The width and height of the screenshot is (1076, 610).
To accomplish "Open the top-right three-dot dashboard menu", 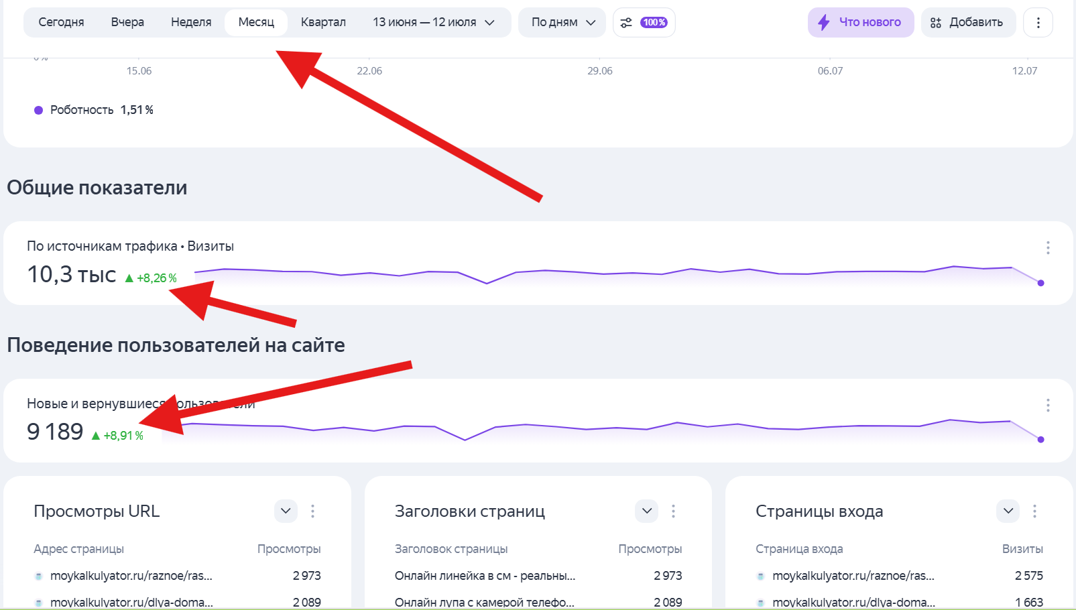I will click(x=1038, y=22).
